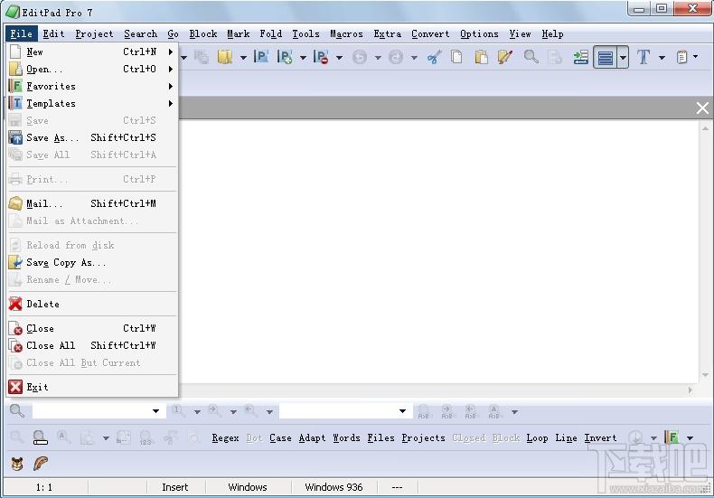Click the Save As disk icon in menu
Image resolution: width=714 pixels, height=498 pixels.
pos(15,137)
